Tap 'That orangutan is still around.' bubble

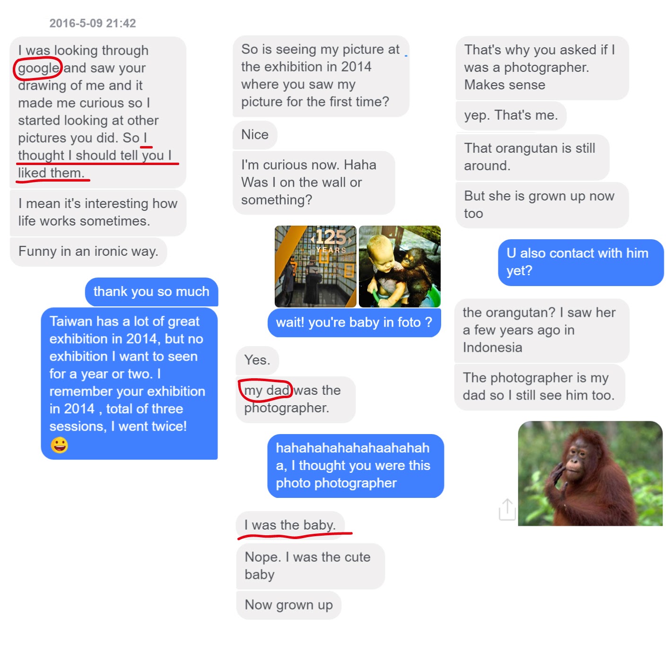click(x=532, y=157)
